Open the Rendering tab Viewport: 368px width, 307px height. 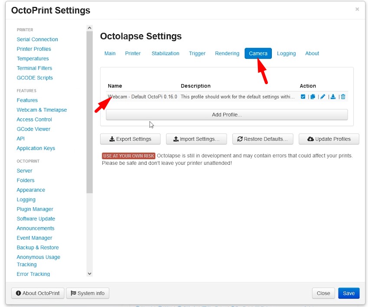click(227, 53)
